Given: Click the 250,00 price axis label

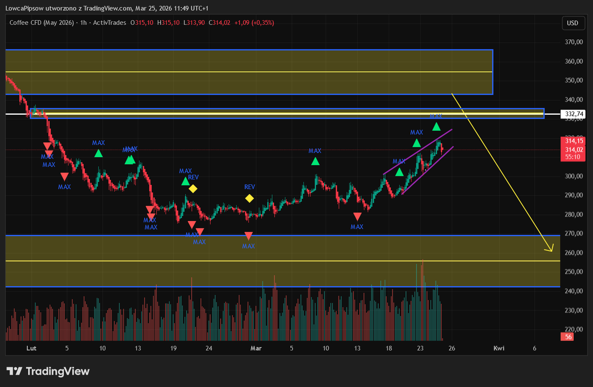Looking at the screenshot, I should [573, 272].
